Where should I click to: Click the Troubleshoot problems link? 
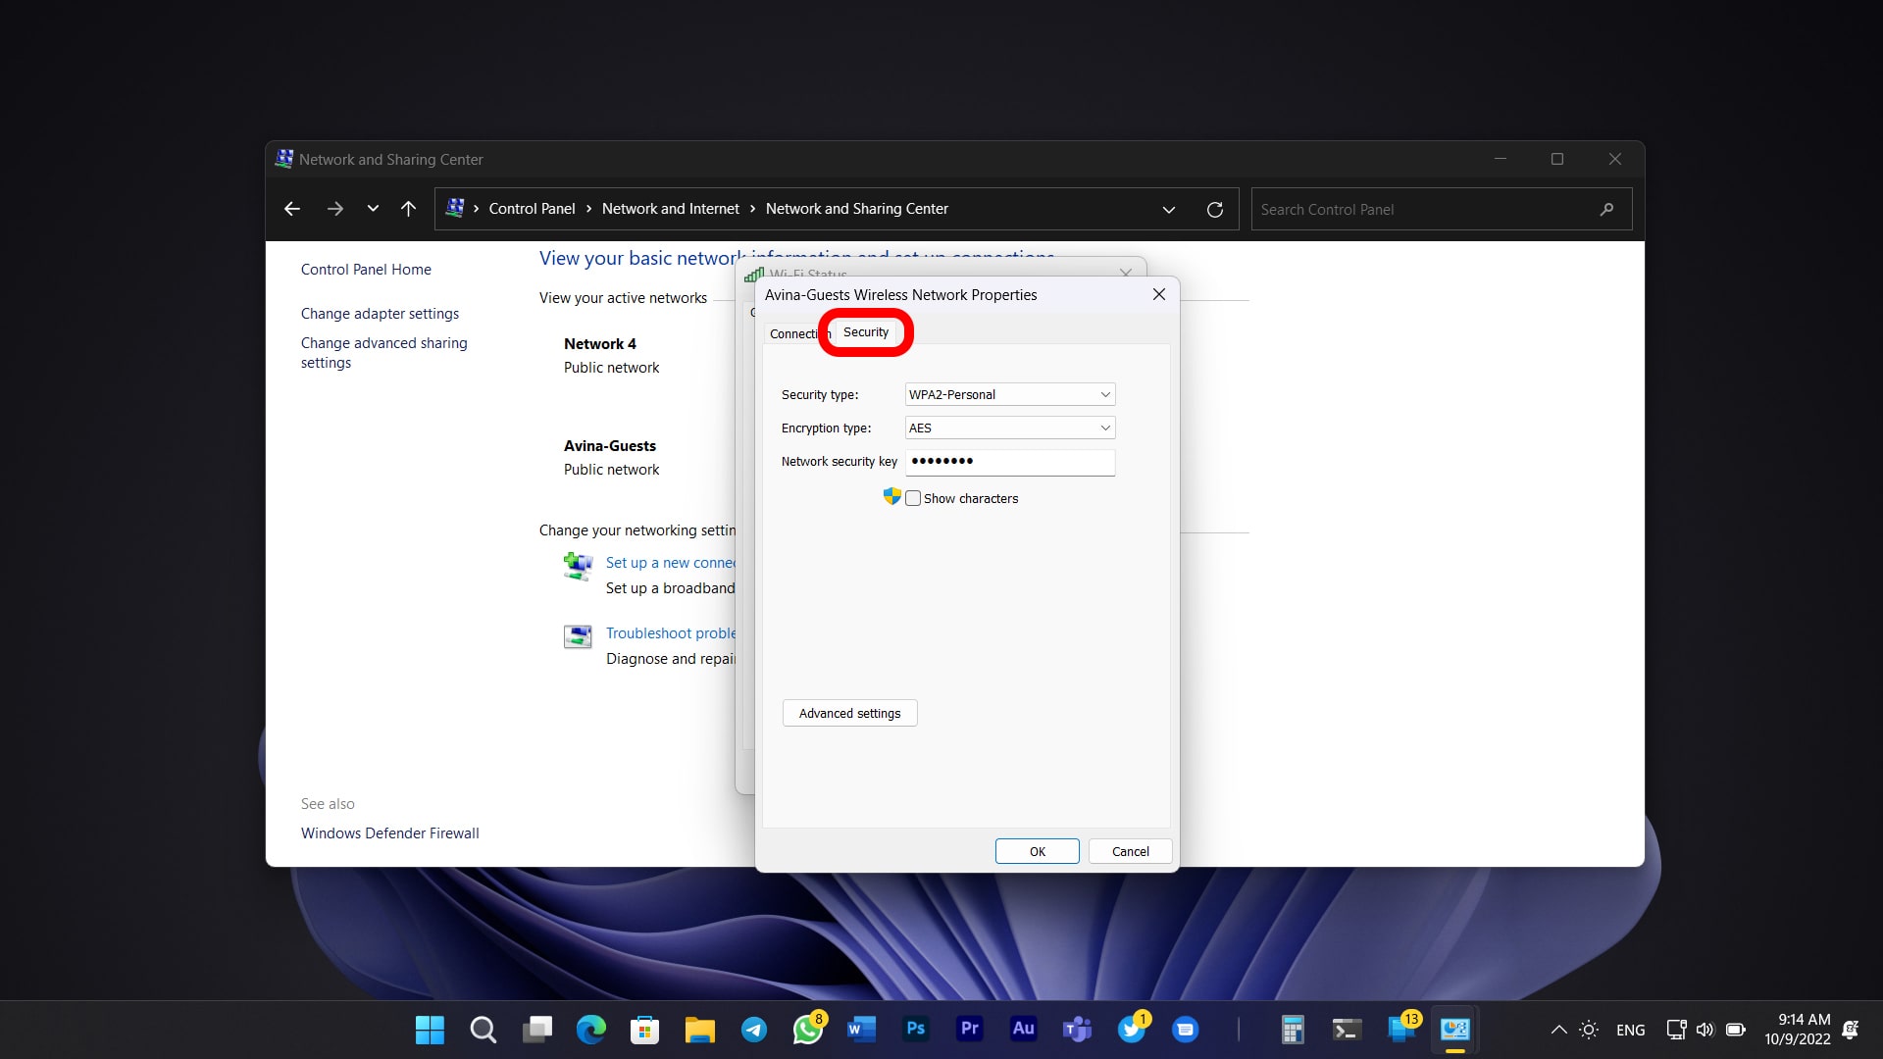tap(671, 633)
